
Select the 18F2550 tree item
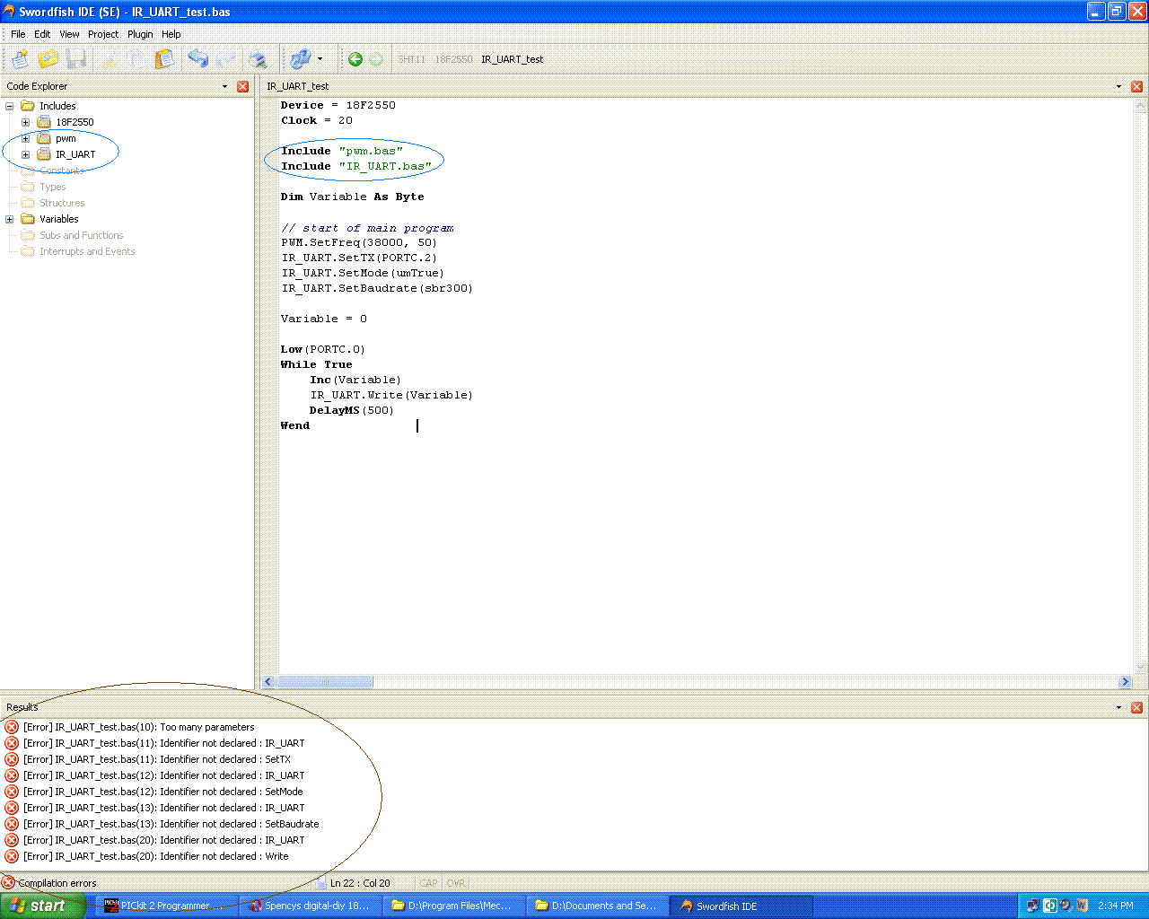(x=75, y=122)
